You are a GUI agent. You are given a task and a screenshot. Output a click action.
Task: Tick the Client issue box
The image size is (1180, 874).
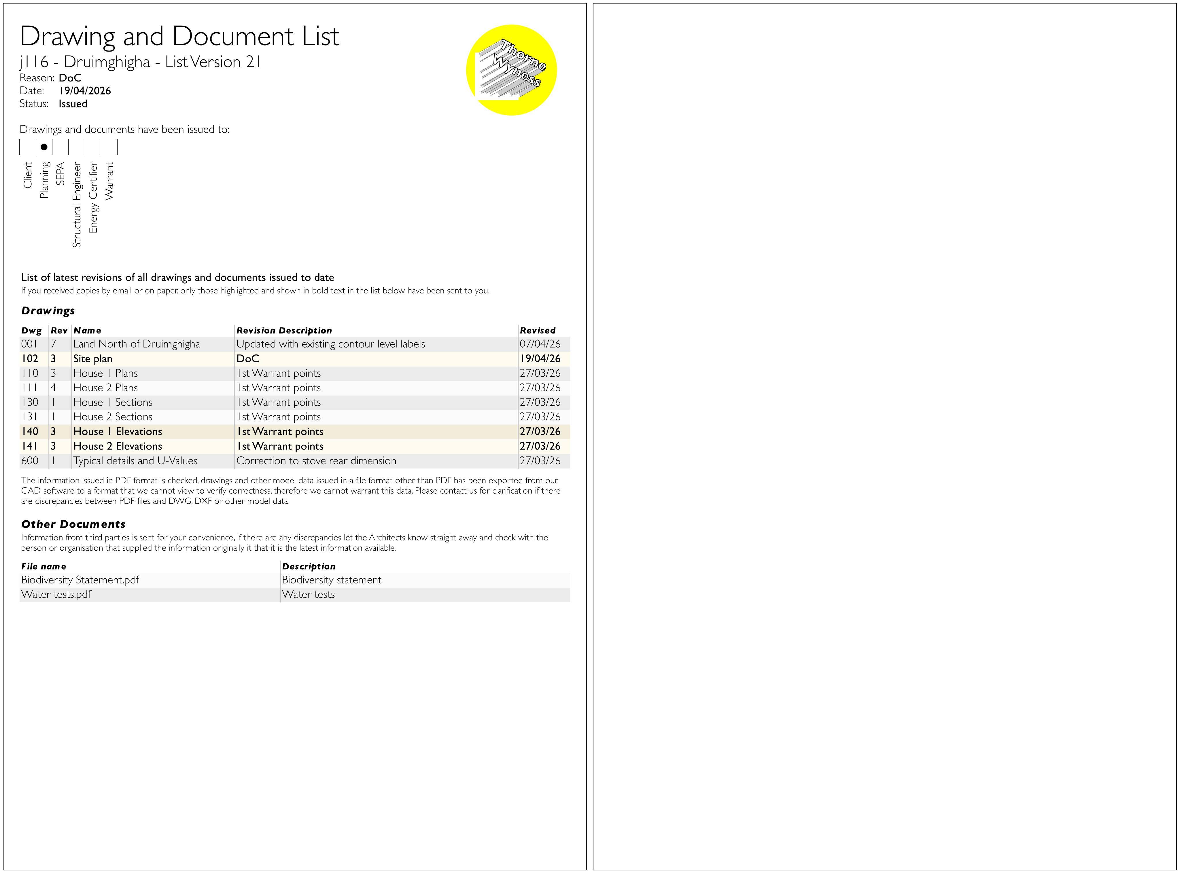point(28,147)
